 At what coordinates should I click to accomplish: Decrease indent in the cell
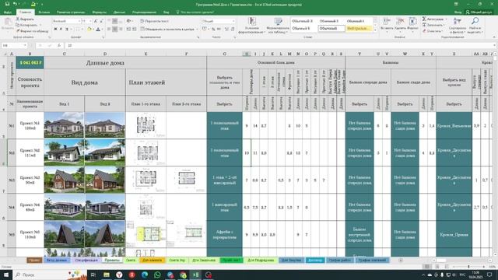pyautogui.click(x=128, y=30)
